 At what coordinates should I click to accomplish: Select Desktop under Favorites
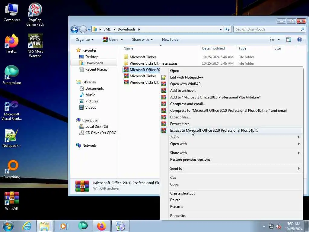(x=92, y=57)
